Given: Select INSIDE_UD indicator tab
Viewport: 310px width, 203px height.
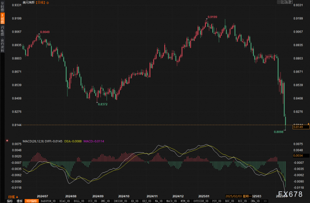Looking at the screenshot, I should click(121, 201).
